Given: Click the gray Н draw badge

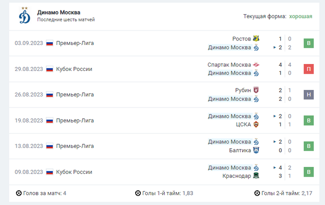Looking at the screenshot, I should pos(308,95).
